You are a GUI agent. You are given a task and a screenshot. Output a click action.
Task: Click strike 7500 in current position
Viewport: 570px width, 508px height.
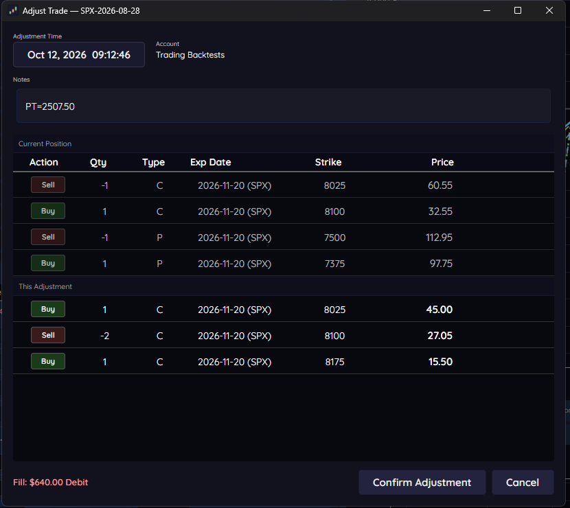(x=334, y=238)
